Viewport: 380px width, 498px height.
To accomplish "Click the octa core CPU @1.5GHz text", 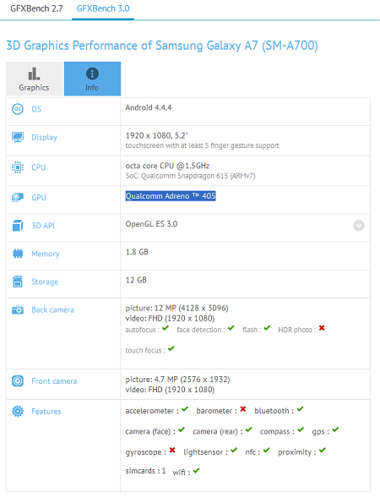I will (167, 166).
